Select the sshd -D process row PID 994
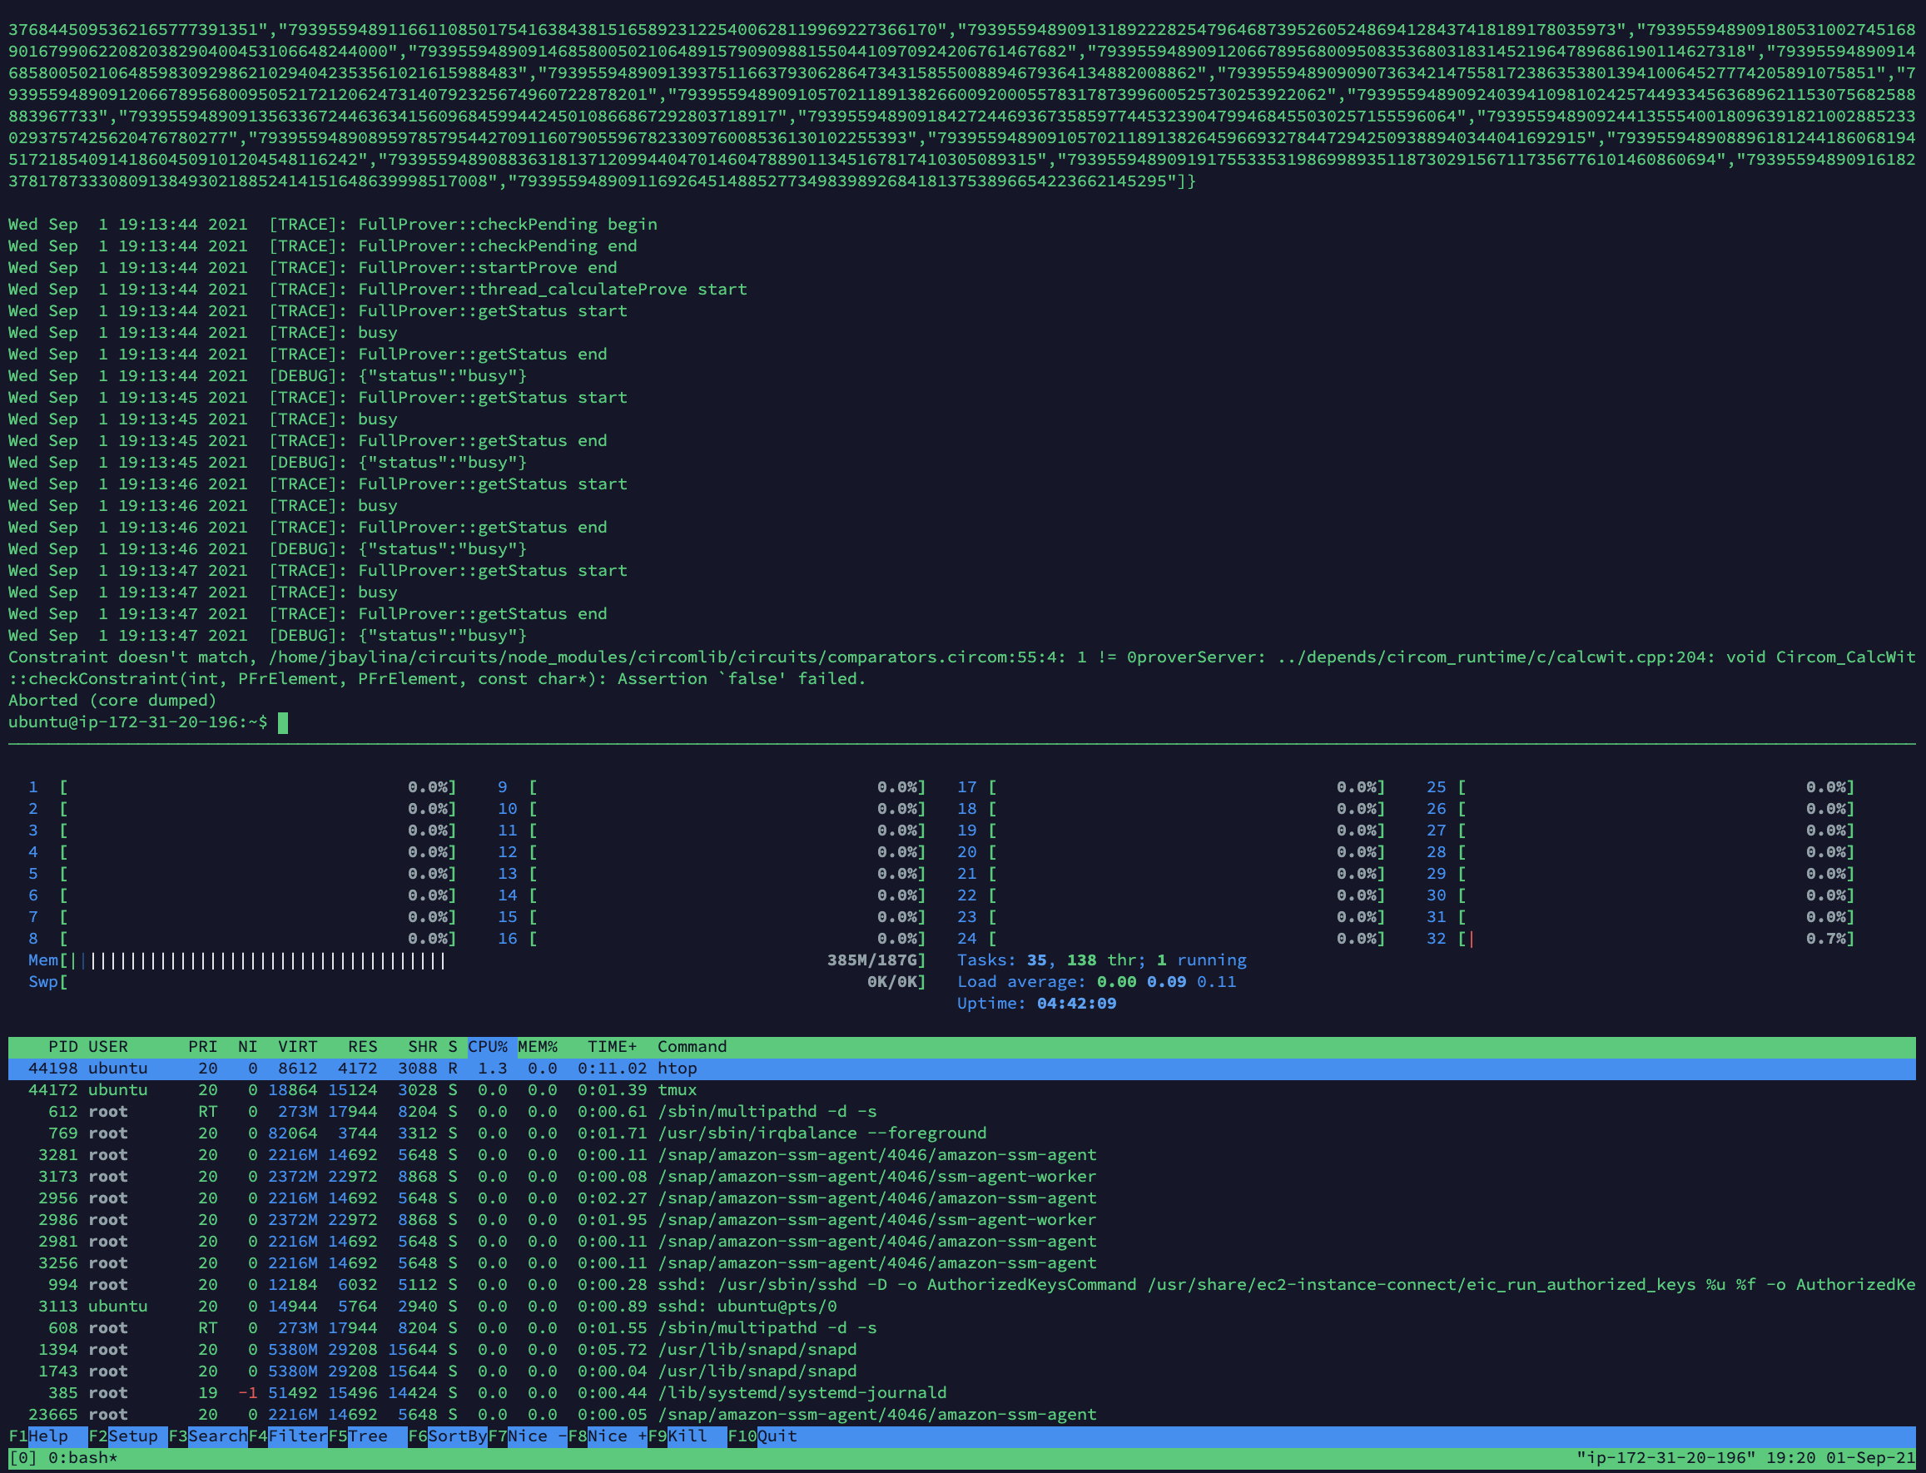Viewport: 1926px width, 1473px height. point(962,1284)
